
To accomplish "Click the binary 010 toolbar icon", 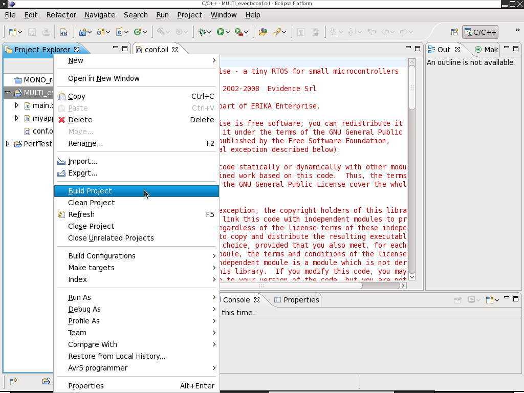I will click(x=63, y=32).
